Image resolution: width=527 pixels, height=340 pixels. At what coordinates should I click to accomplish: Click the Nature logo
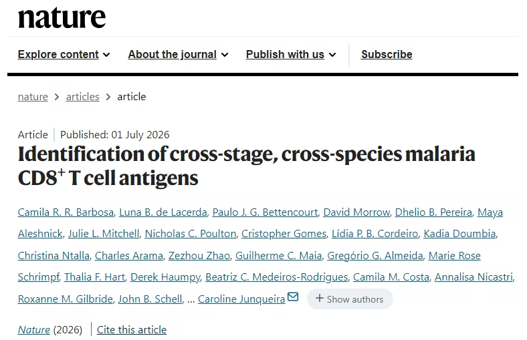(62, 18)
